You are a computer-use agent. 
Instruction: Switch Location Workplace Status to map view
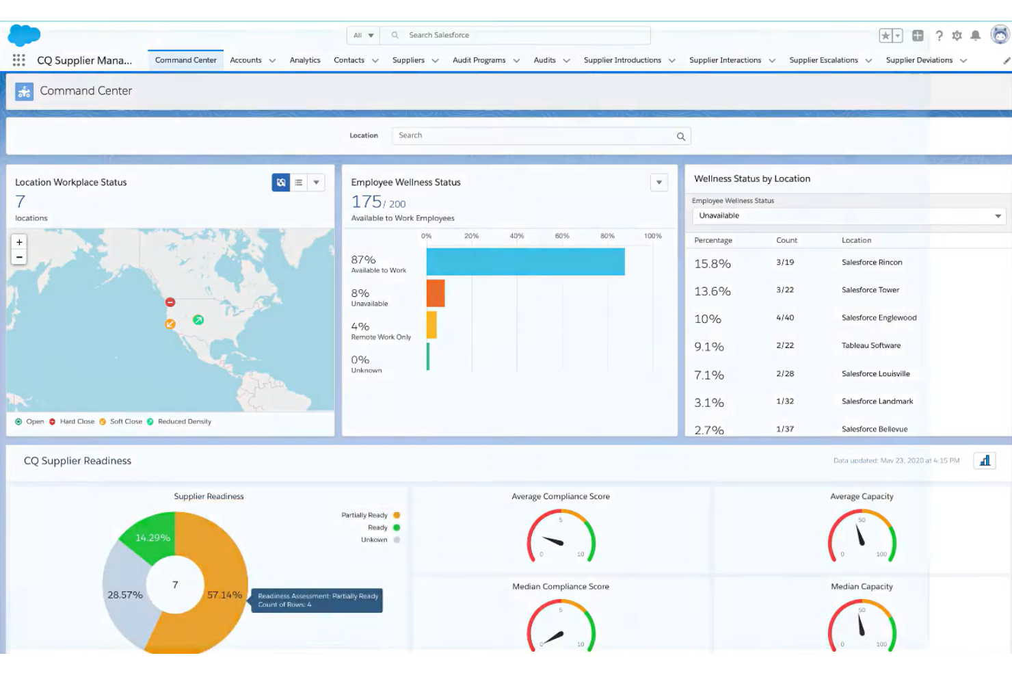280,182
